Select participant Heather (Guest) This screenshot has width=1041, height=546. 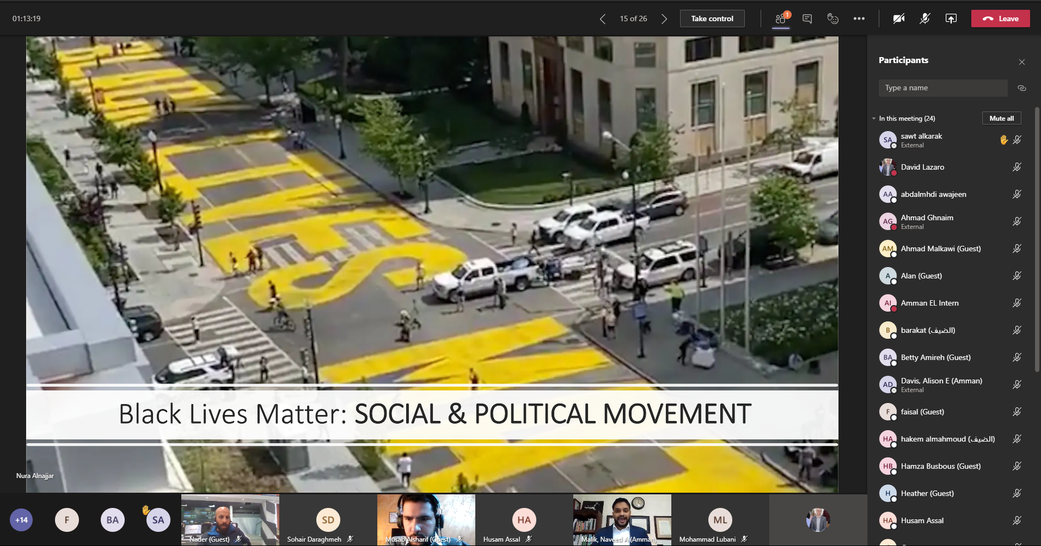pos(951,493)
